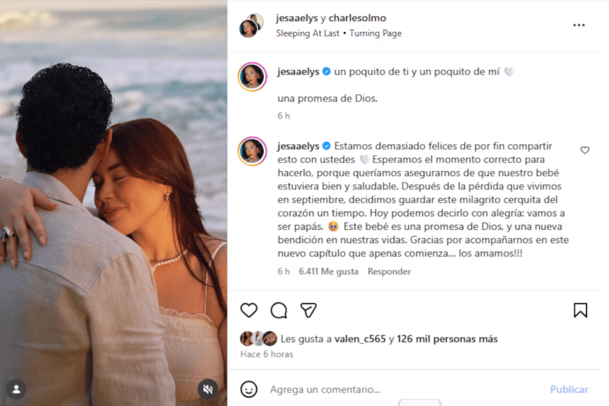This screenshot has height=406, width=609.
Task: Open emoji picker smiley icon
Action: click(x=249, y=389)
